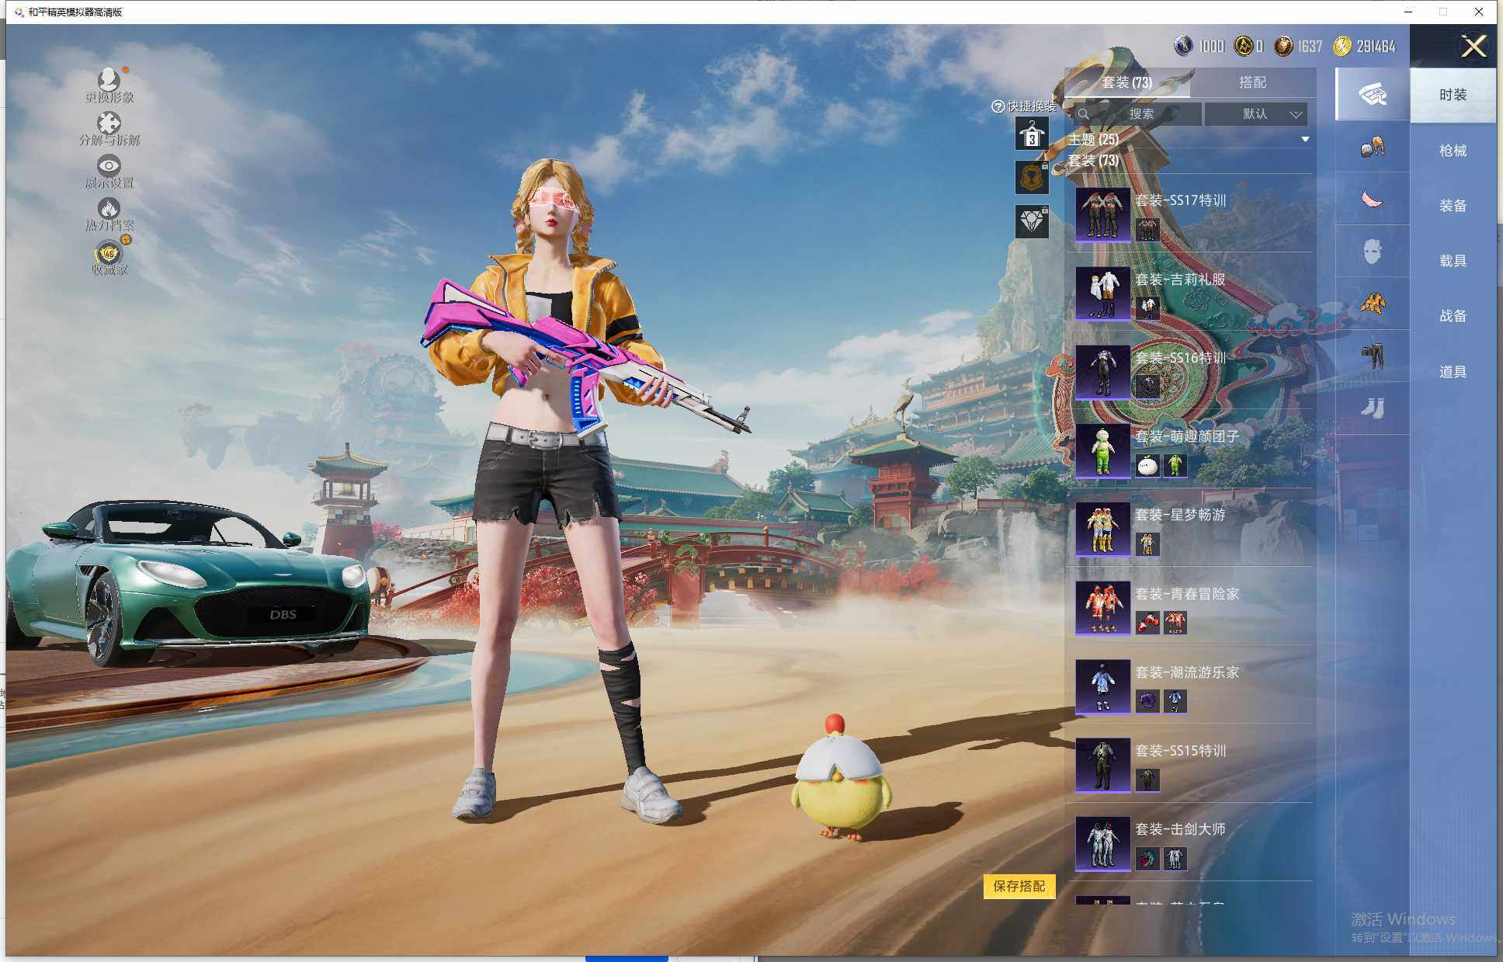The image size is (1503, 962).
Task: Expand the 套装 (73) list header
Action: [1093, 161]
